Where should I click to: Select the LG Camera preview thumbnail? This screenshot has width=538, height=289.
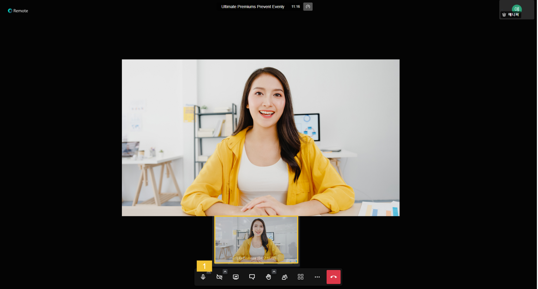[x=256, y=240]
